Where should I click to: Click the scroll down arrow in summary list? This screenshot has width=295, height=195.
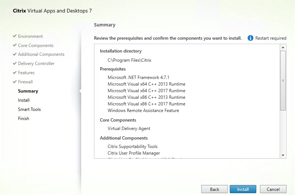pos(283,155)
